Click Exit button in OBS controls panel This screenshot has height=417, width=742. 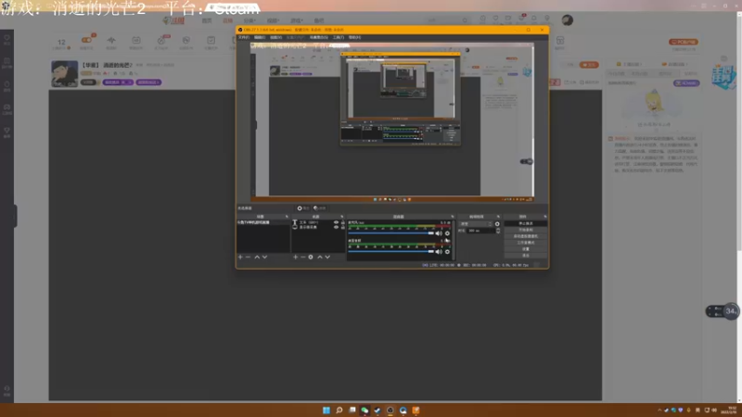[x=526, y=256]
